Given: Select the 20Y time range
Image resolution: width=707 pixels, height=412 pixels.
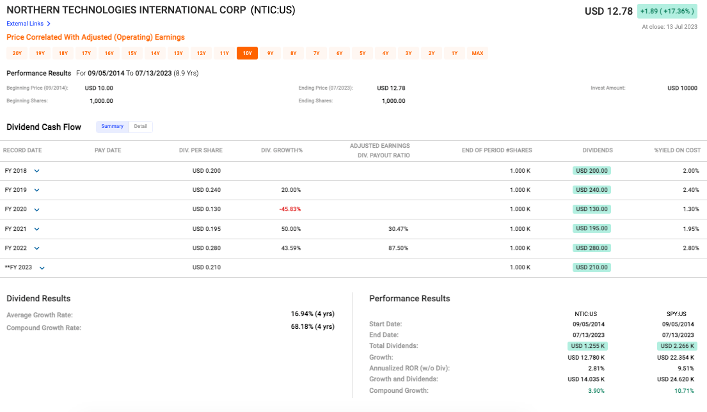Looking at the screenshot, I should [17, 53].
